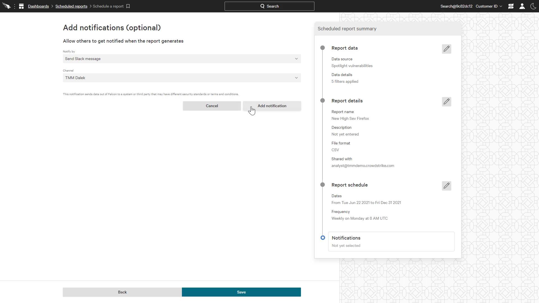This screenshot has height=303, width=539.
Task: Click the edit icon next to Report details
Action: point(447,101)
